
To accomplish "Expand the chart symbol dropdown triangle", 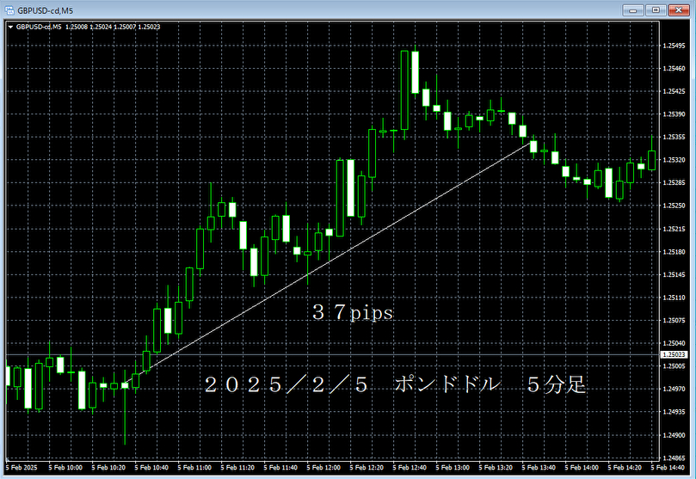I will [x=10, y=27].
